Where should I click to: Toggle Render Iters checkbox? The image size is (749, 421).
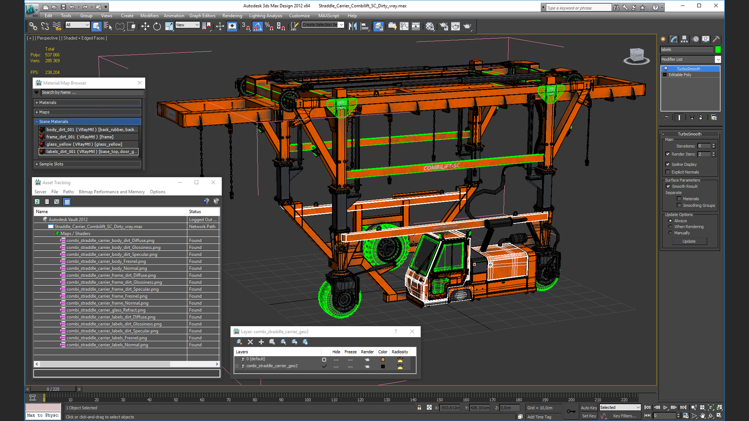click(x=668, y=154)
